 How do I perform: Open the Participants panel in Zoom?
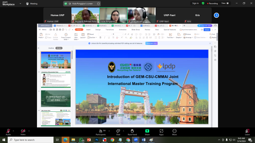coord(101,132)
